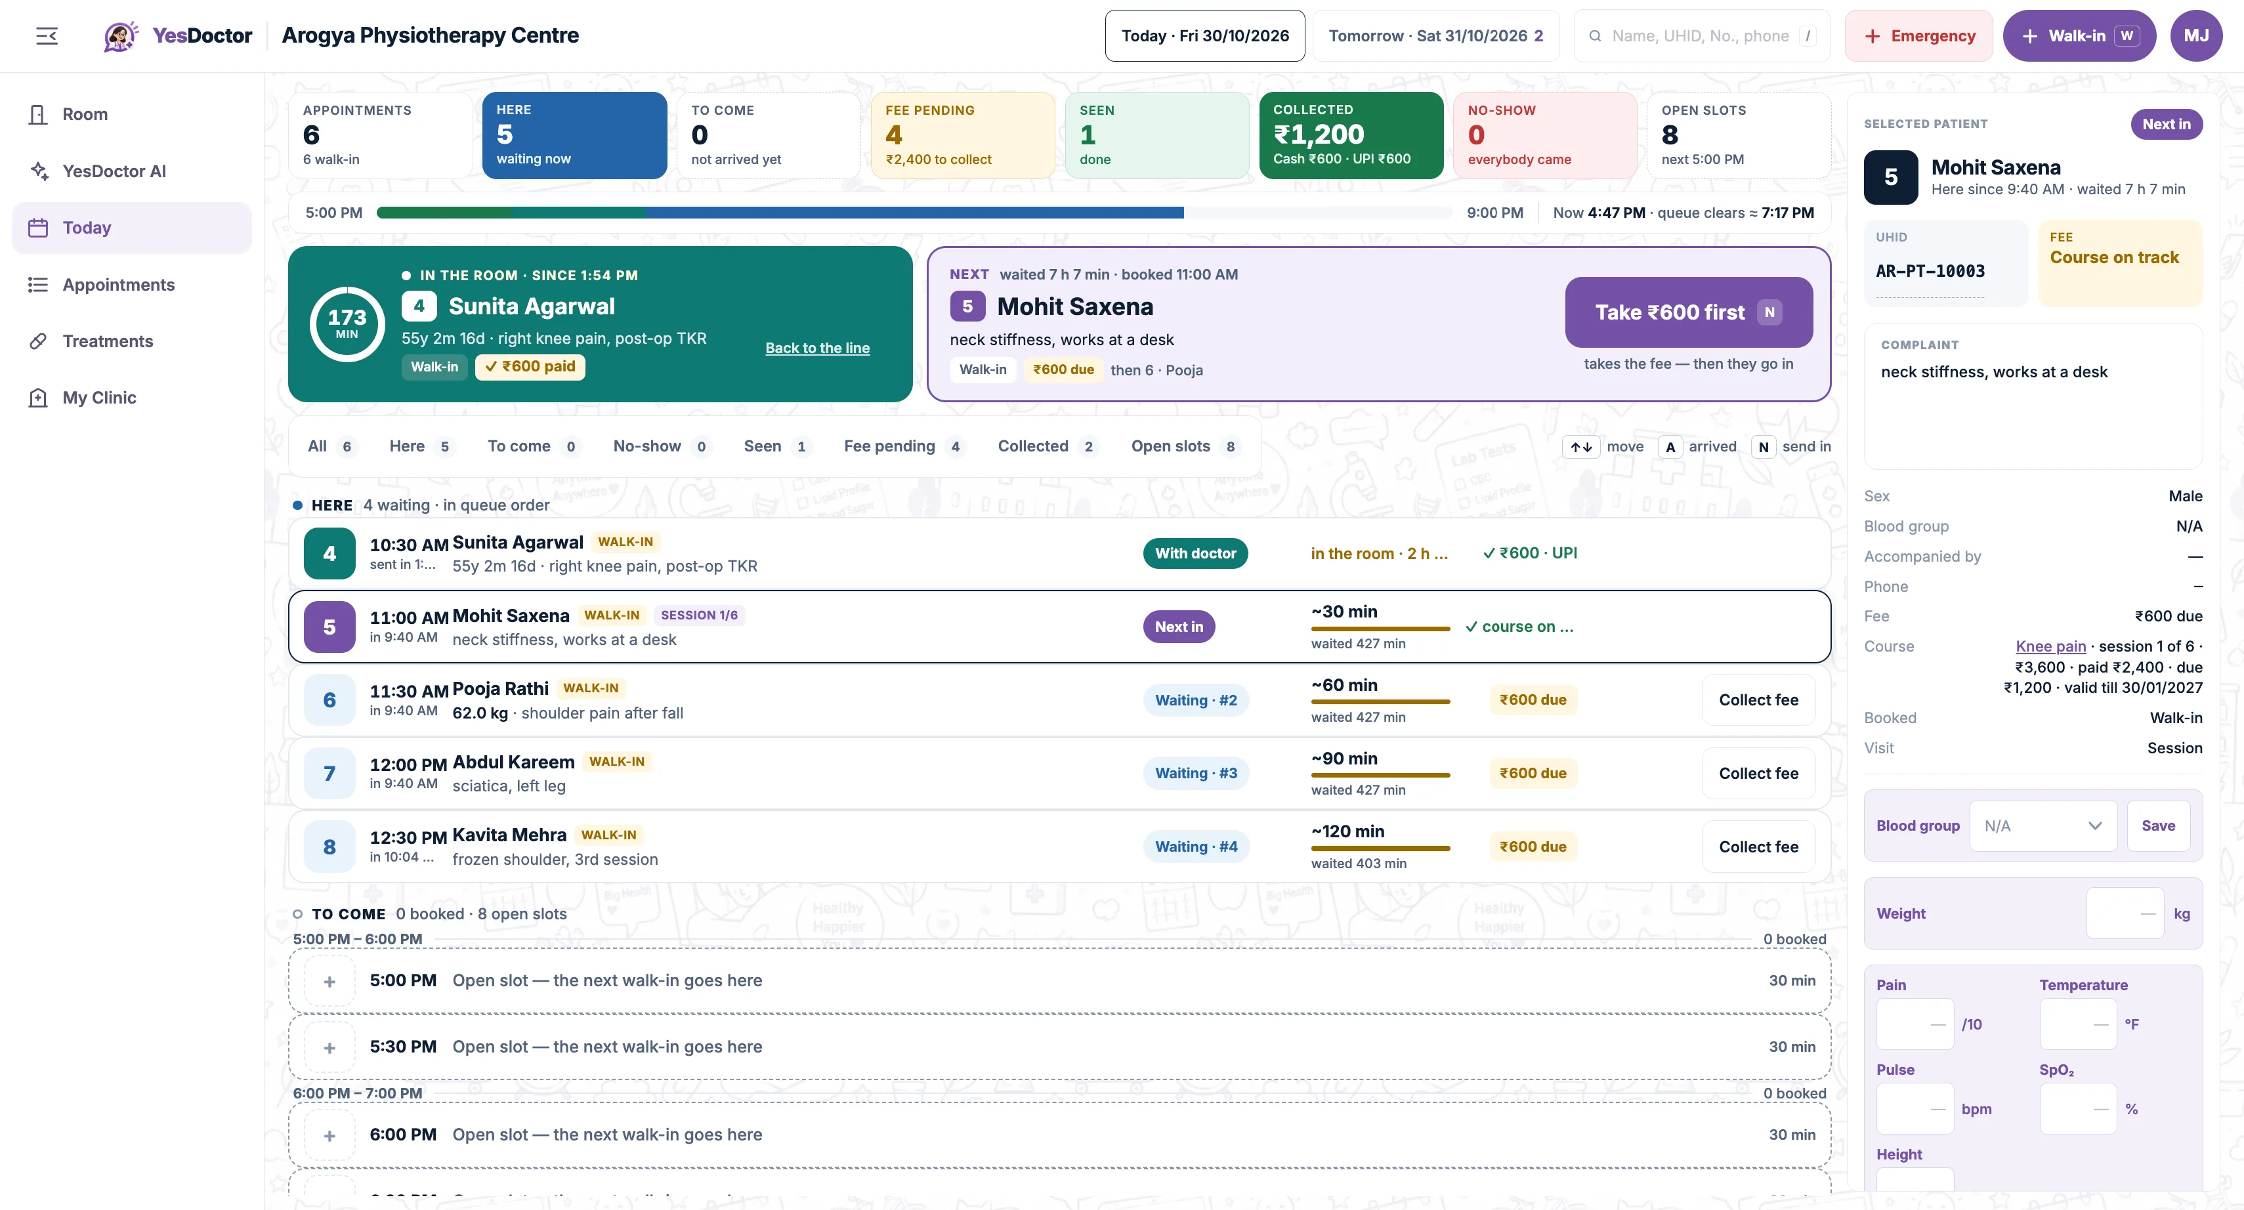The height and width of the screenshot is (1210, 2244).
Task: Collapse the sidebar with the menu icon
Action: click(x=47, y=35)
